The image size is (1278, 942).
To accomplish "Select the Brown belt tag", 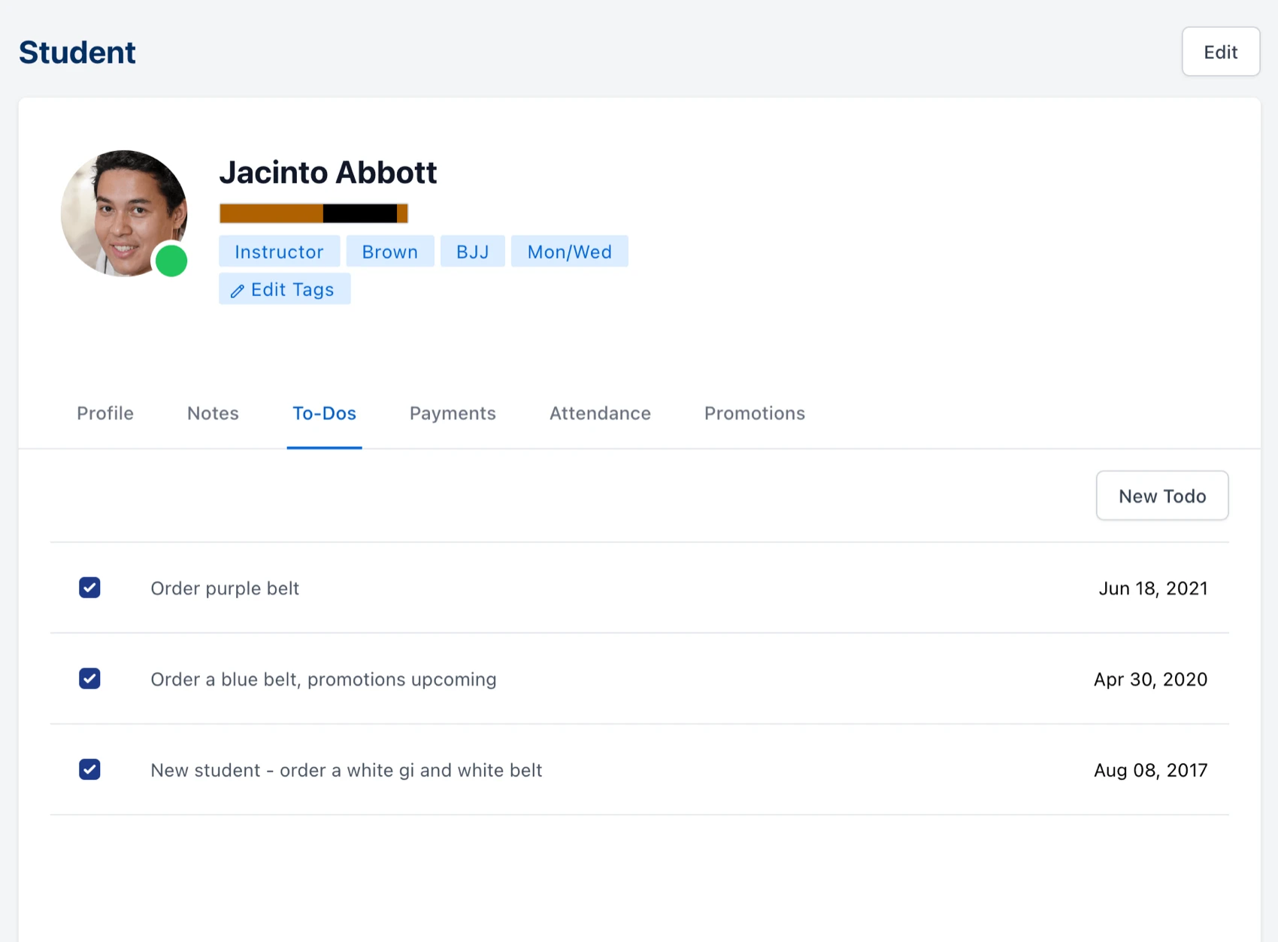I will 389,251.
